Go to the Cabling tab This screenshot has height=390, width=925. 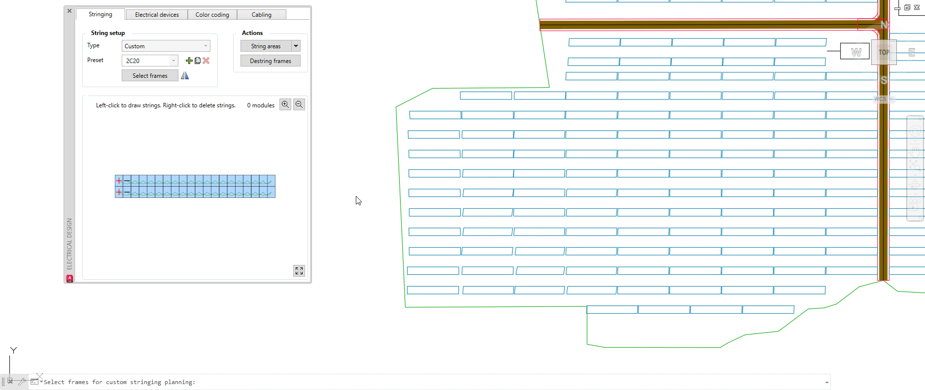(261, 15)
